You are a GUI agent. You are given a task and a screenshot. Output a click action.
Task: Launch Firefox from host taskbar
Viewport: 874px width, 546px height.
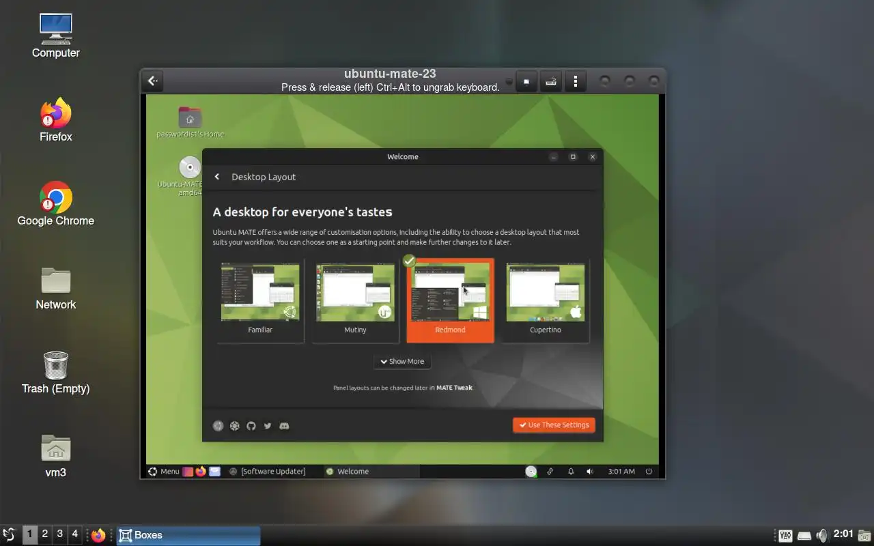[99, 535]
